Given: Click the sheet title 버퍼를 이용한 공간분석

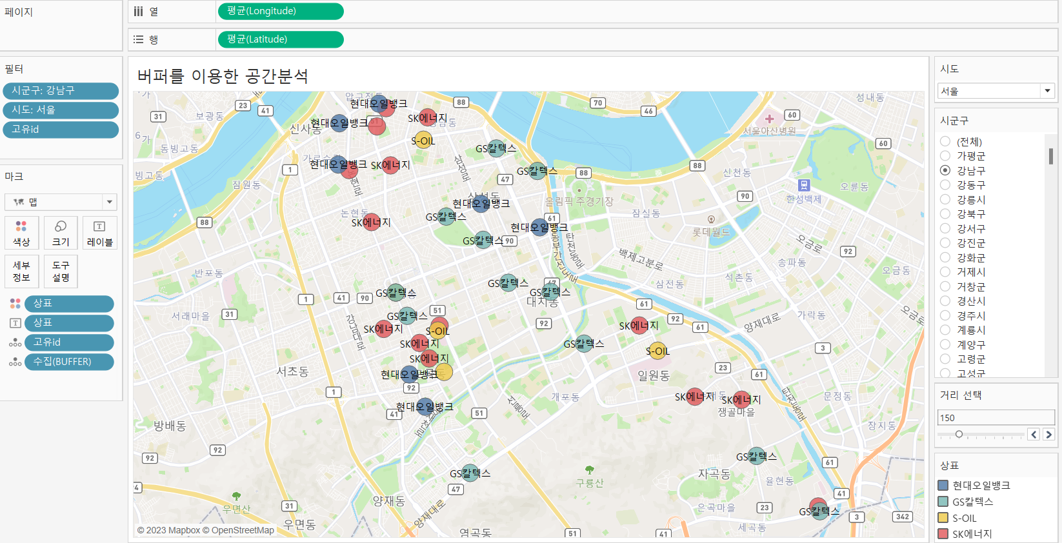Looking at the screenshot, I should (223, 76).
